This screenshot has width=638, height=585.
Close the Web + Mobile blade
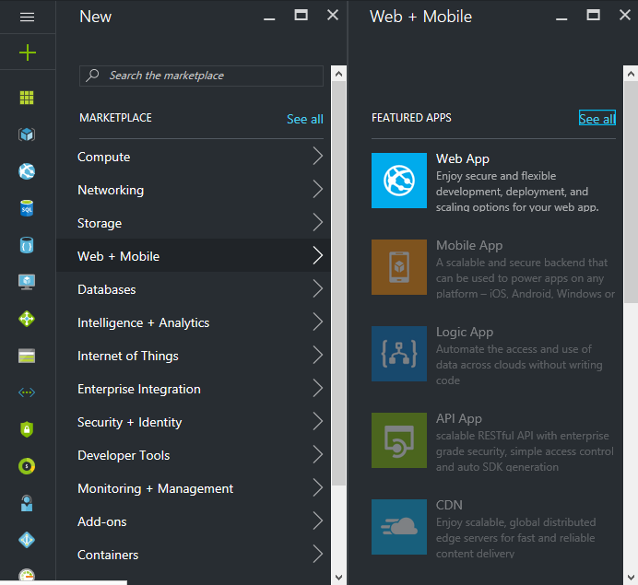(x=625, y=16)
